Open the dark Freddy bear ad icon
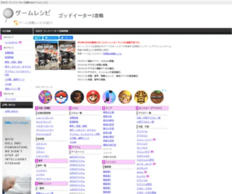Image resolution: width=232 pixels, height=194 pixels. pos(77,97)
